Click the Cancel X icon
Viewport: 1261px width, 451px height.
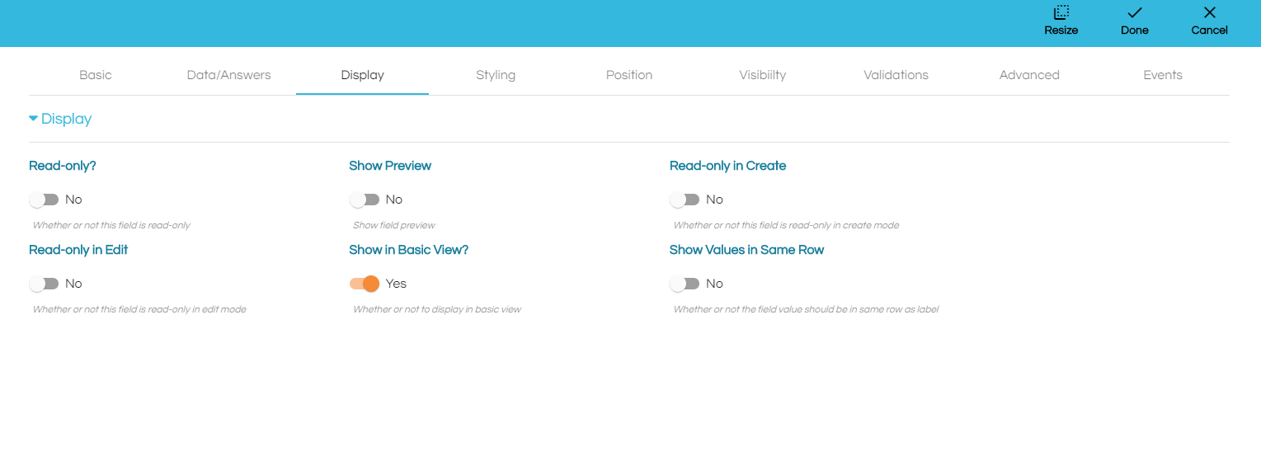tap(1209, 12)
